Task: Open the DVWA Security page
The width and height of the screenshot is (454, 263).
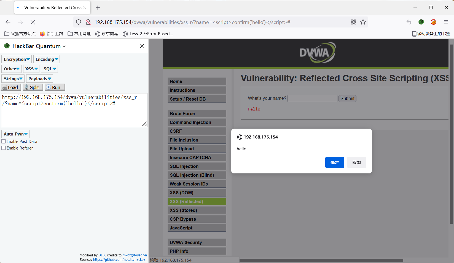Action: coord(197,242)
